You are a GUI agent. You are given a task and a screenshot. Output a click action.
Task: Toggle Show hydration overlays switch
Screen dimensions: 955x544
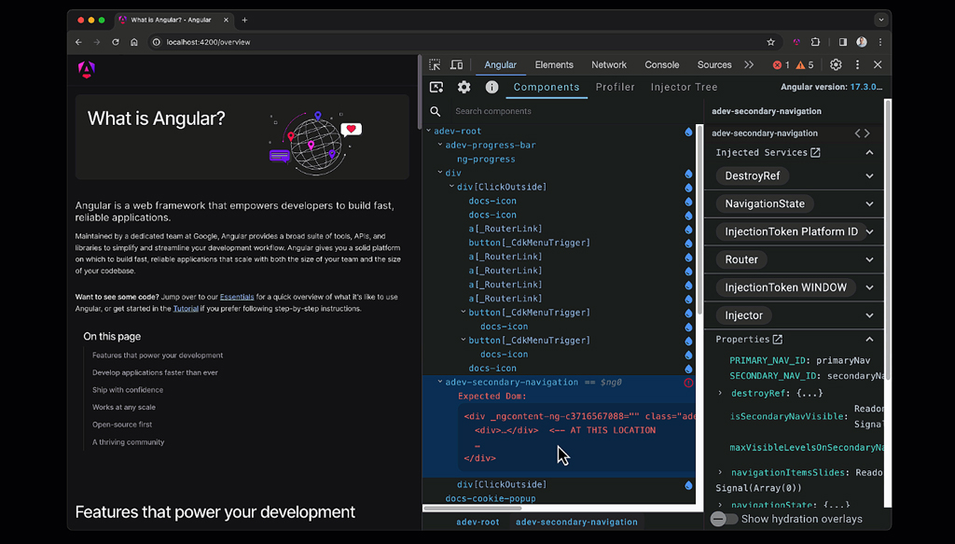(x=724, y=519)
